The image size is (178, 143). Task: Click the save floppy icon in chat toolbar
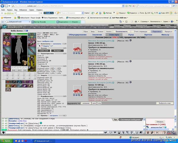pyautogui.click(x=119, y=133)
